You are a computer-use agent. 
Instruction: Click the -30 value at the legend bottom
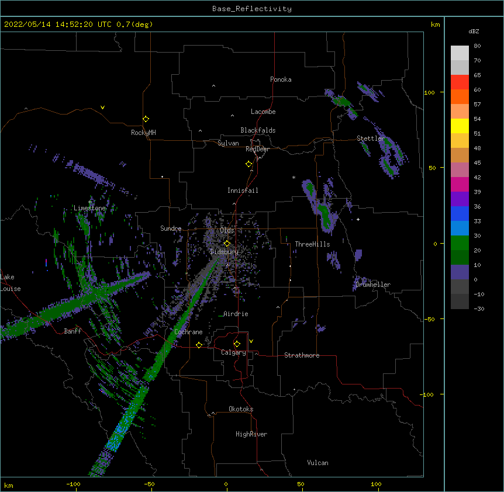coord(479,309)
